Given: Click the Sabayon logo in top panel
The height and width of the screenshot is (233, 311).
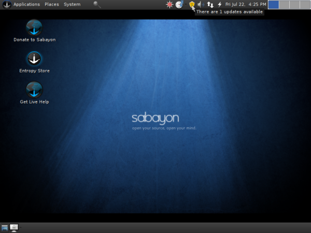Looking at the screenshot, I should coord(7,5).
